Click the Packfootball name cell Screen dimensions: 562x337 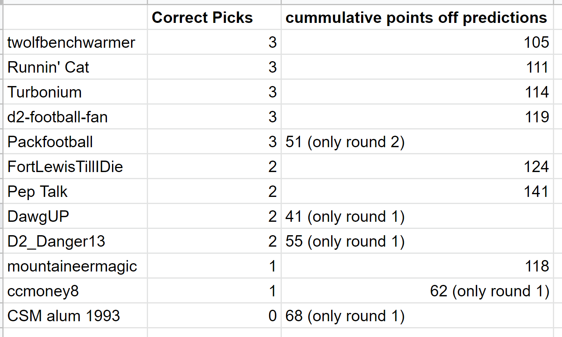pos(75,142)
